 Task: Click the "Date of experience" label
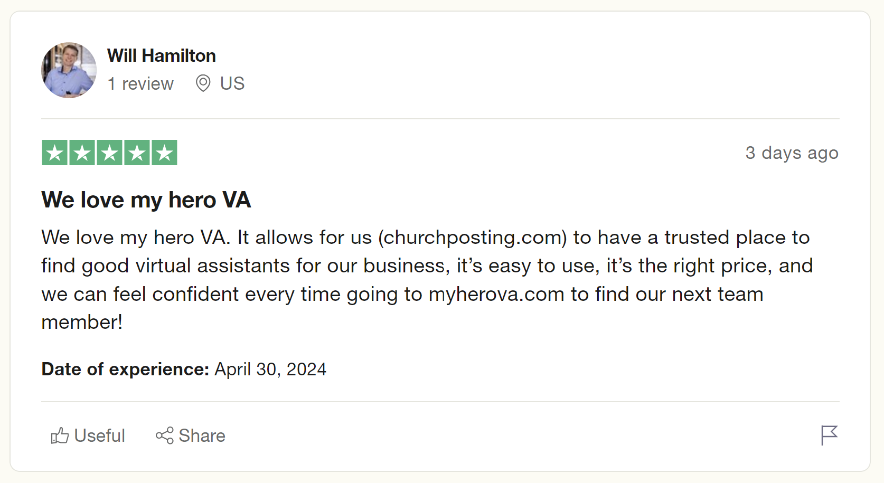click(x=125, y=369)
